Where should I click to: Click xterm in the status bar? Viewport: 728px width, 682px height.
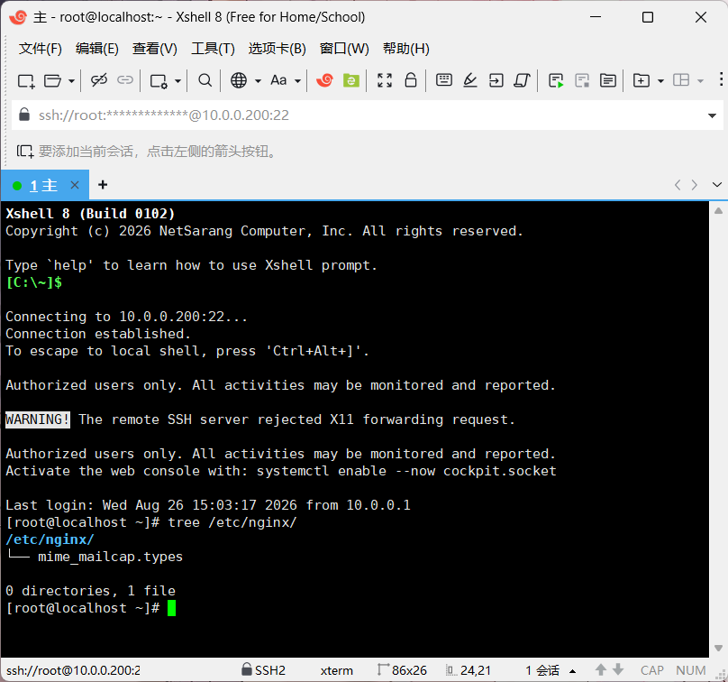[x=337, y=670]
